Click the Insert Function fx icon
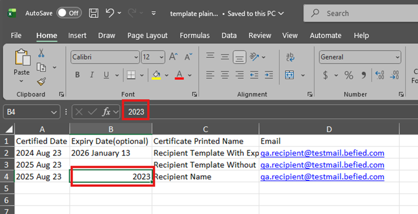Image resolution: width=418 pixels, height=214 pixels. coord(106,112)
